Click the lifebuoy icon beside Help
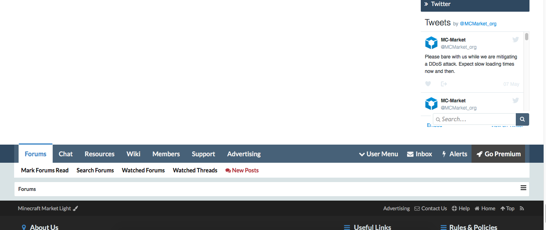Image resolution: width=546 pixels, height=230 pixels. coord(454,208)
